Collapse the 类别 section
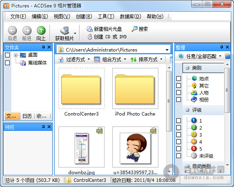Image resolution: width=234 pixels, height=187 pixels. click(187, 68)
